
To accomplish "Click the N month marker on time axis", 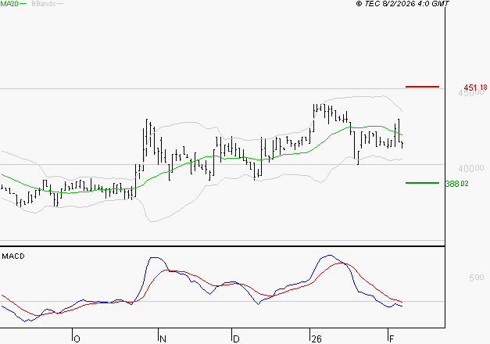I will (163, 339).
